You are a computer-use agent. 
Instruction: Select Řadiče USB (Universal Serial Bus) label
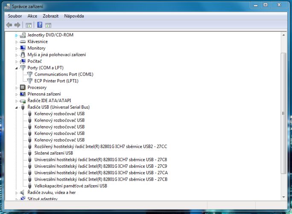[x=58, y=107]
